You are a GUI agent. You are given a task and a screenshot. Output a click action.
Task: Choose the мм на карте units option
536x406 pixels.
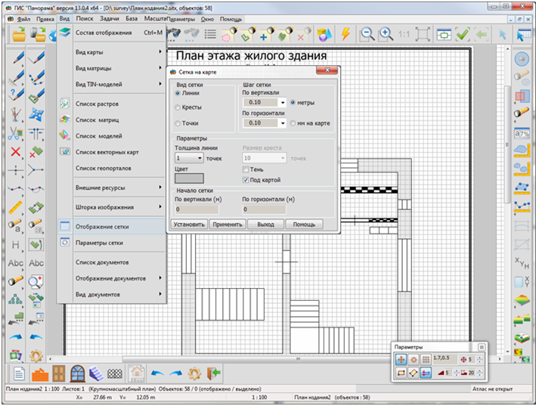[293, 122]
